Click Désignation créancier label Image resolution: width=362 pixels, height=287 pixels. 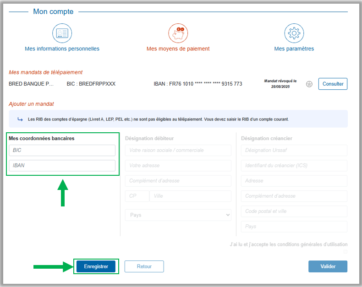(x=267, y=138)
